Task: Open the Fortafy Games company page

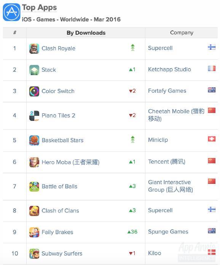Action: tap(167, 91)
